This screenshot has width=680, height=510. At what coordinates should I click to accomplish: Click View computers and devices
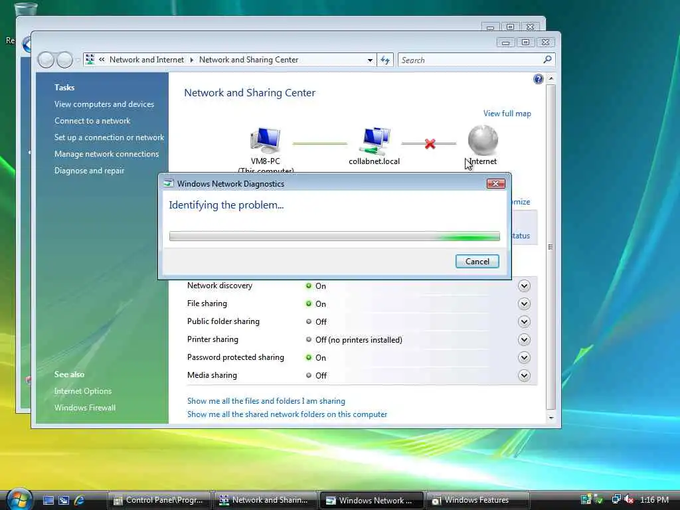pos(104,104)
